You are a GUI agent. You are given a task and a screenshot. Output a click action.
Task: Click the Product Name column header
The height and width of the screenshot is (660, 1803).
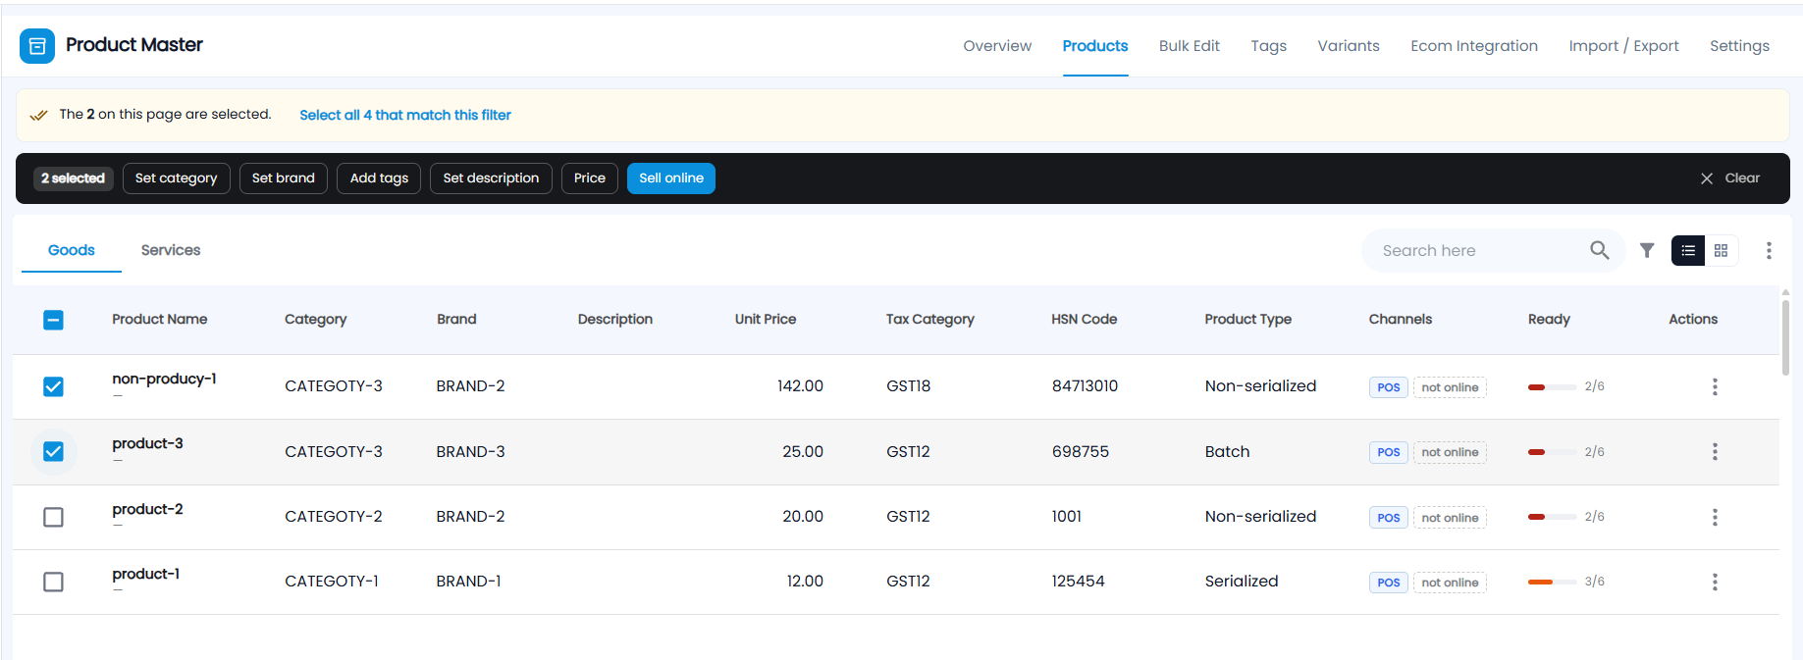(x=159, y=320)
